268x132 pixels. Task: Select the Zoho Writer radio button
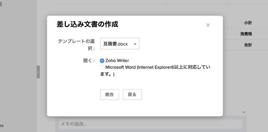tap(102, 61)
